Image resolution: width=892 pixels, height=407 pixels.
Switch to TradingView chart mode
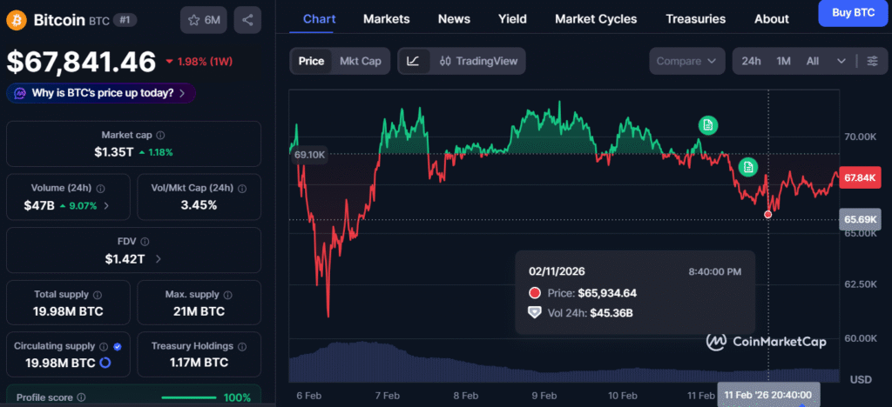478,61
